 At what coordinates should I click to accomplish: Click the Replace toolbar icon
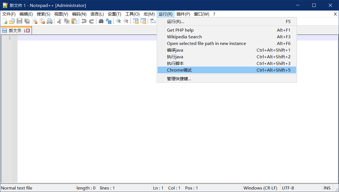[109, 21]
